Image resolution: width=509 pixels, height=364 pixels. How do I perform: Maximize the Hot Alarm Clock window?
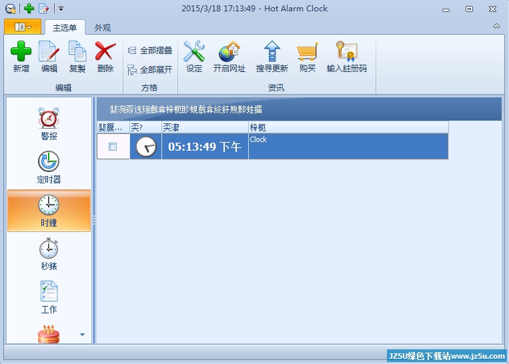coord(469,9)
